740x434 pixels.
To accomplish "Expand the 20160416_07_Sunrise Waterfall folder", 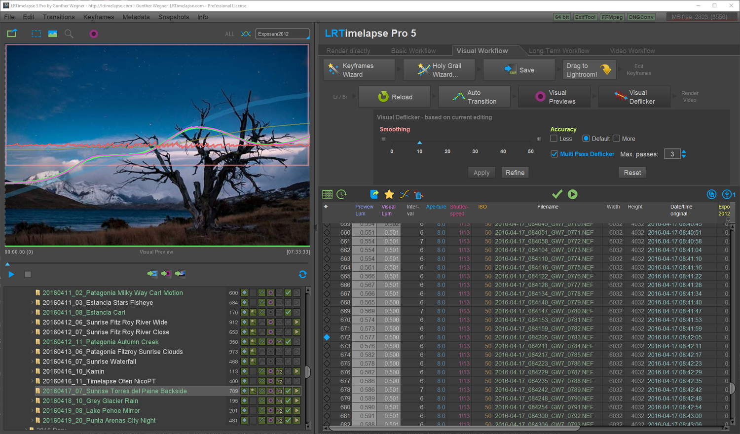I will [32, 362].
